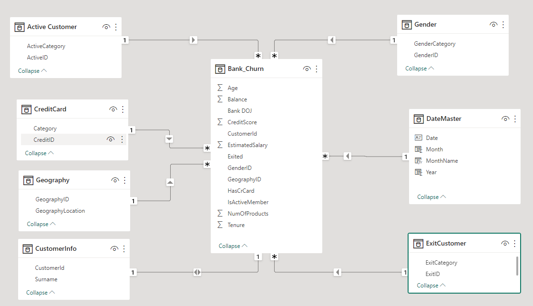Toggle visibility of Geography table
This screenshot has height=306, width=533.
point(115,180)
